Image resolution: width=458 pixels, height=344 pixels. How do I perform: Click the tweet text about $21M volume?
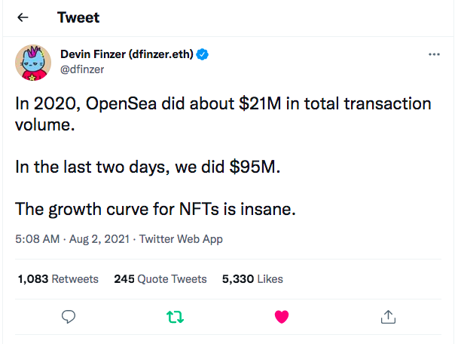(x=223, y=114)
